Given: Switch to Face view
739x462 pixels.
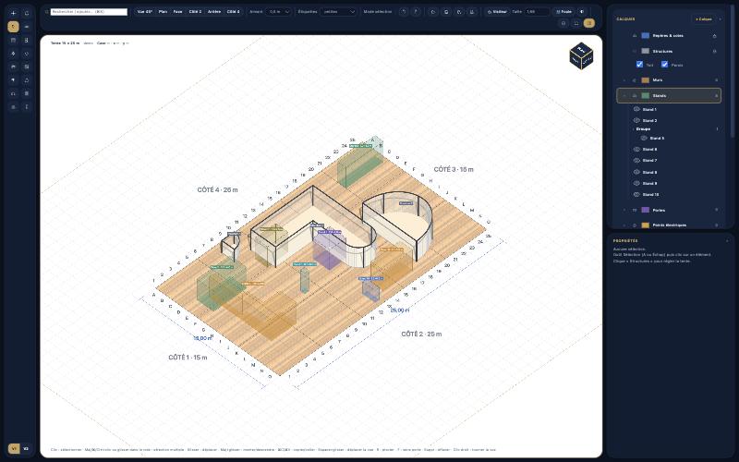Looking at the screenshot, I should click(177, 12).
